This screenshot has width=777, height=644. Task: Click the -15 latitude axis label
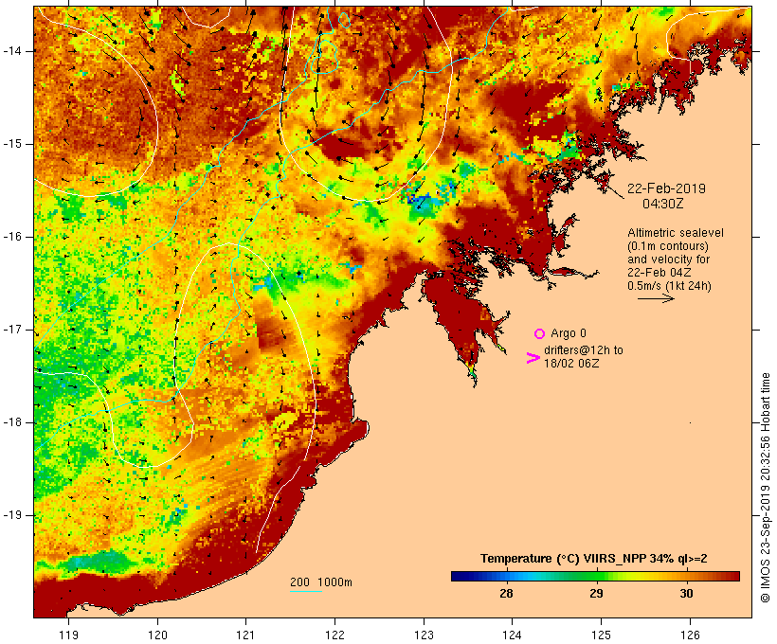[12, 144]
